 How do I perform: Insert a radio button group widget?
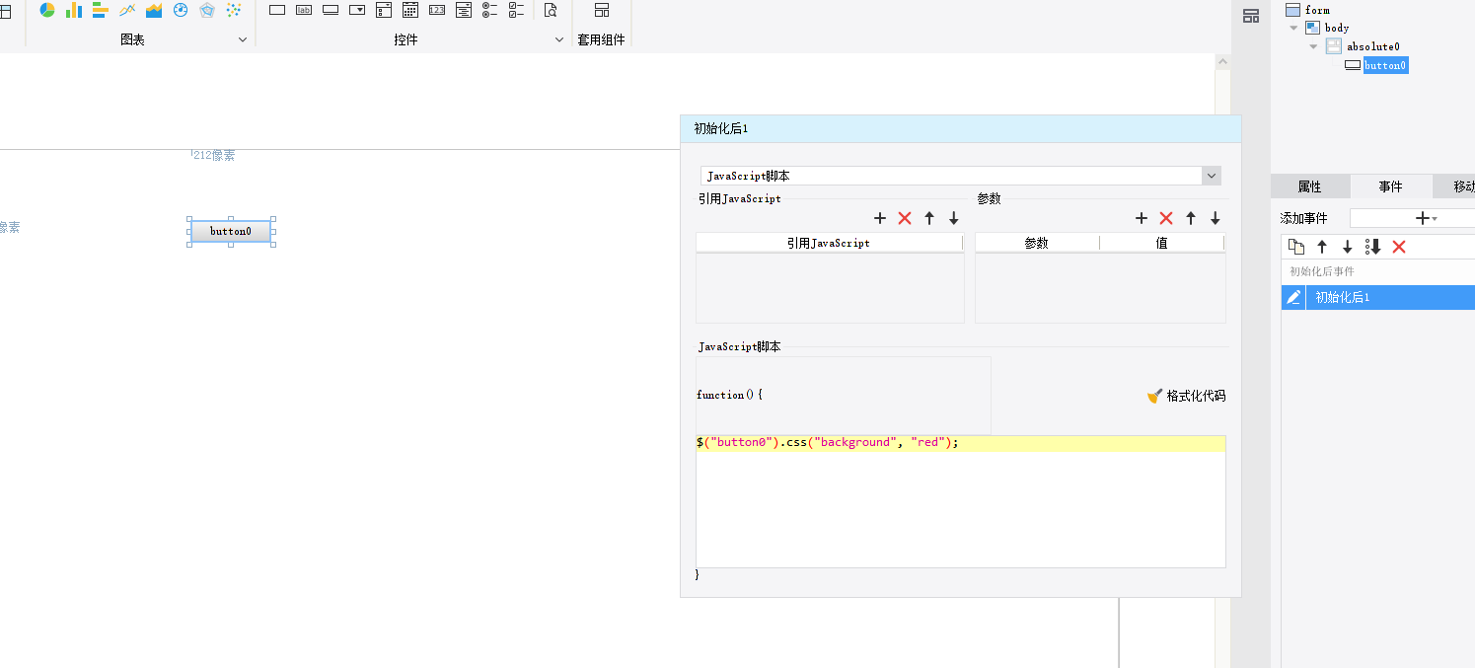pos(489,10)
